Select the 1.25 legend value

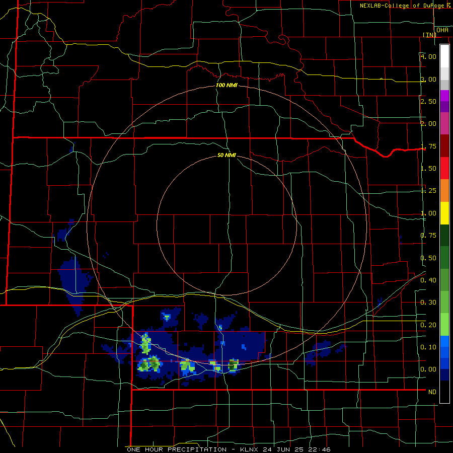pos(428,191)
